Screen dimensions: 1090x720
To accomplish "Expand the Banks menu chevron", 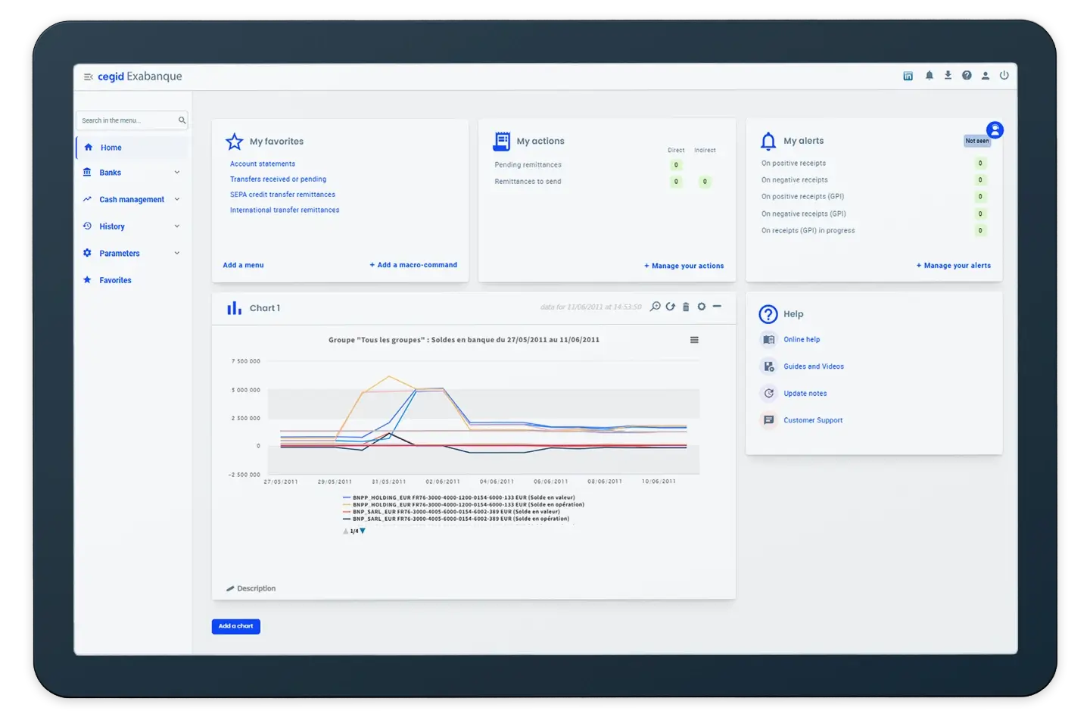I will [177, 173].
